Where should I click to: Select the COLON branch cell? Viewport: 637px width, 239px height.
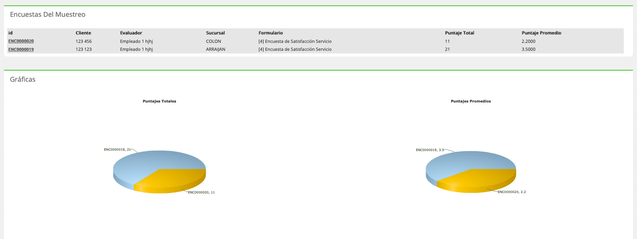tap(214, 41)
